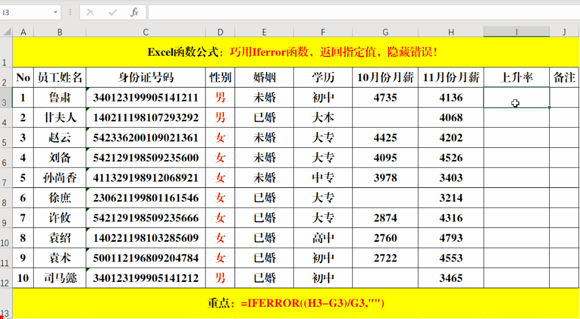Click the Cancel X icon in formula bar
580x319 pixels.
coord(90,12)
